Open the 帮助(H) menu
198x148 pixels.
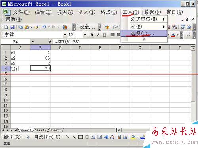tap(13, 19)
